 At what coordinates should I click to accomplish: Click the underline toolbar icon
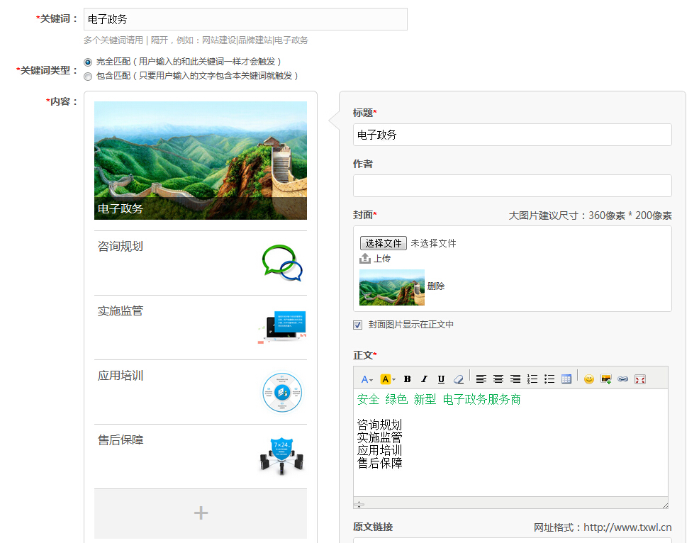pyautogui.click(x=441, y=379)
